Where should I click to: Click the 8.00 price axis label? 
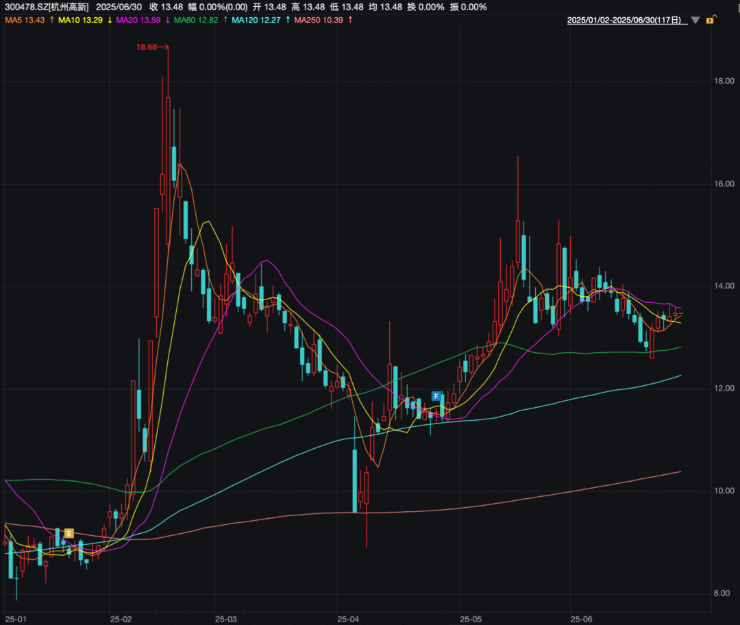coord(722,593)
